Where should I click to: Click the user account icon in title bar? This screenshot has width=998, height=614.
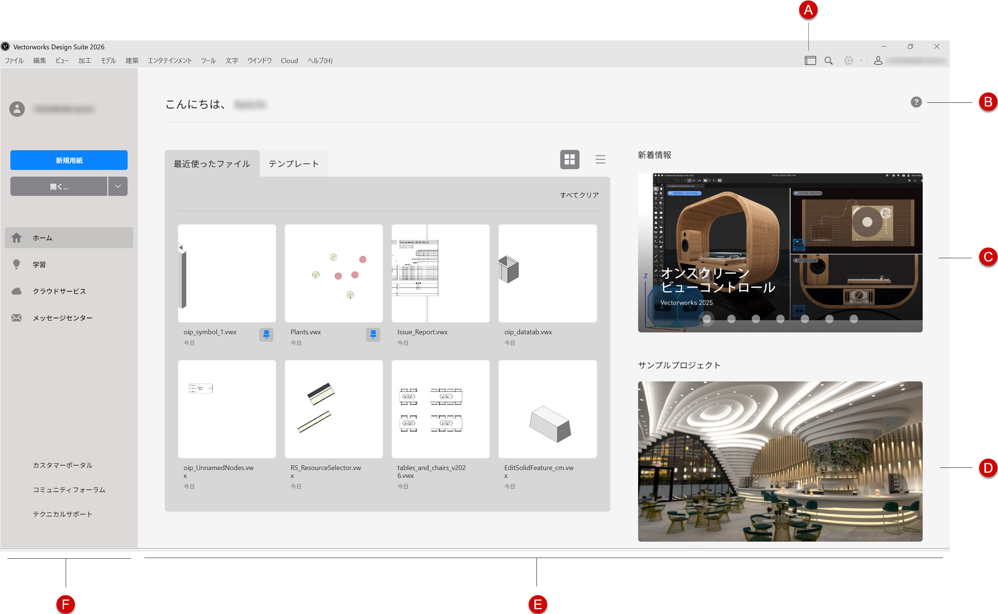coord(878,60)
